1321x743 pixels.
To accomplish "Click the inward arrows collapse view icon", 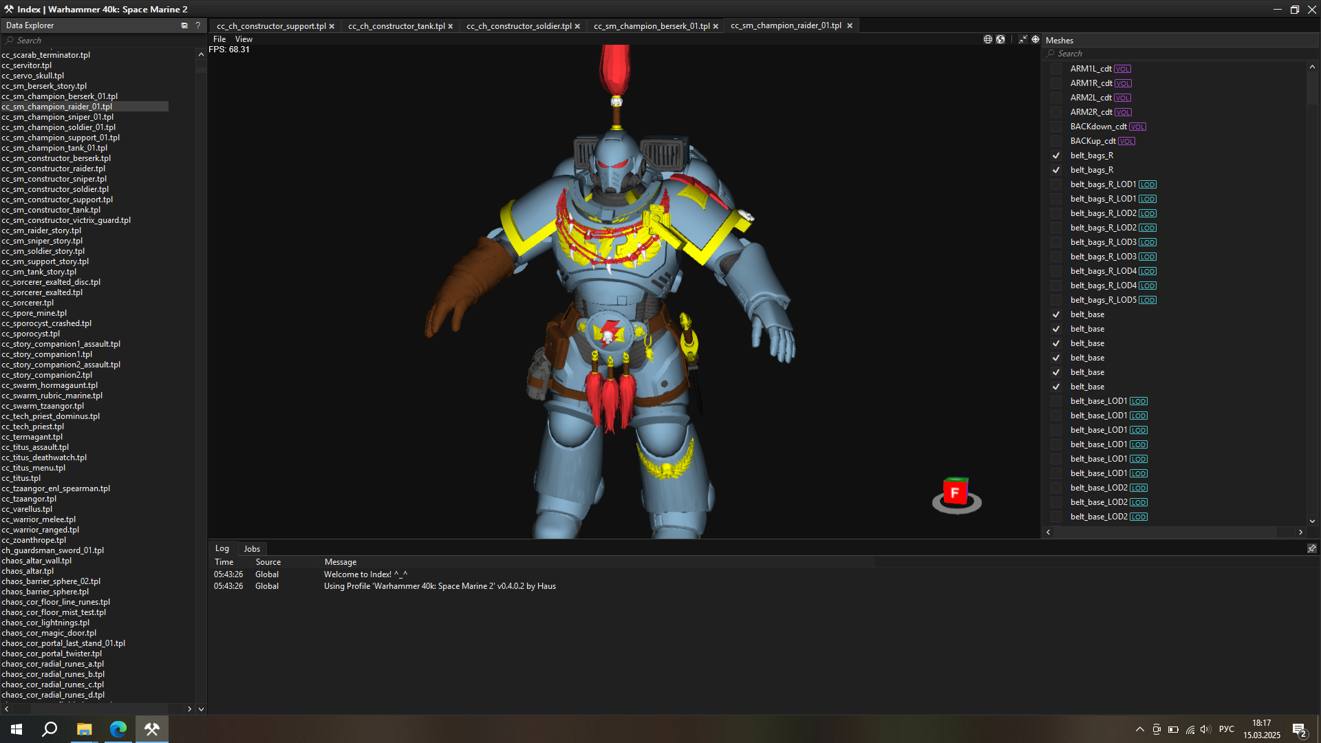I will pos(1023,39).
